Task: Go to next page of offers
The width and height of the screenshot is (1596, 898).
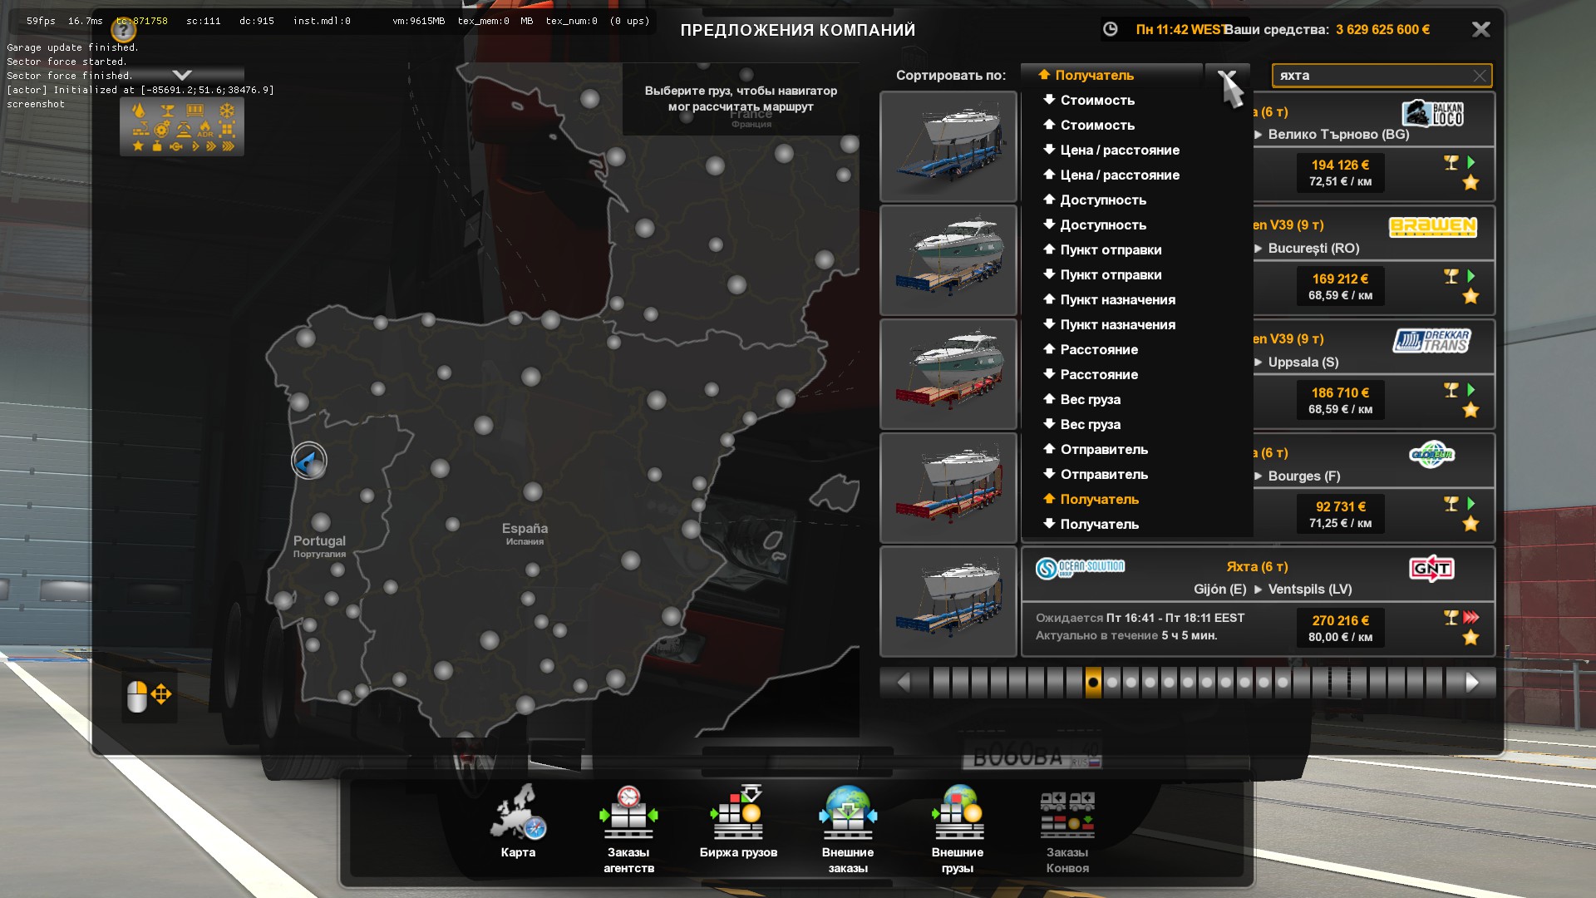Action: [1471, 683]
